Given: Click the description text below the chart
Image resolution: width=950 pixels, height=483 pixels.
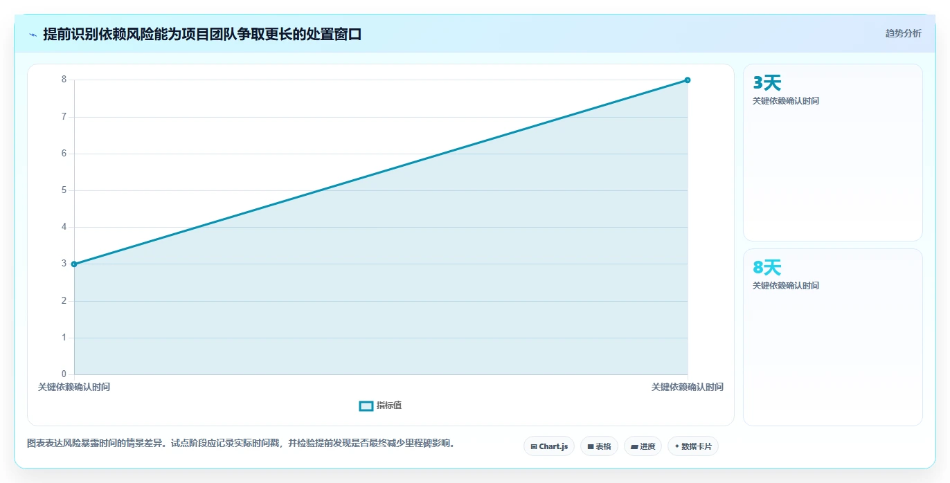Looking at the screenshot, I should pos(242,443).
